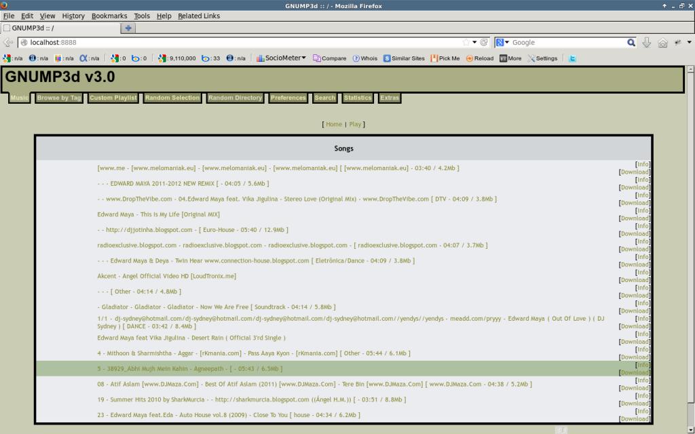Viewport: 695px width, 434px height.
Task: Open the Tools menu
Action: tap(142, 16)
